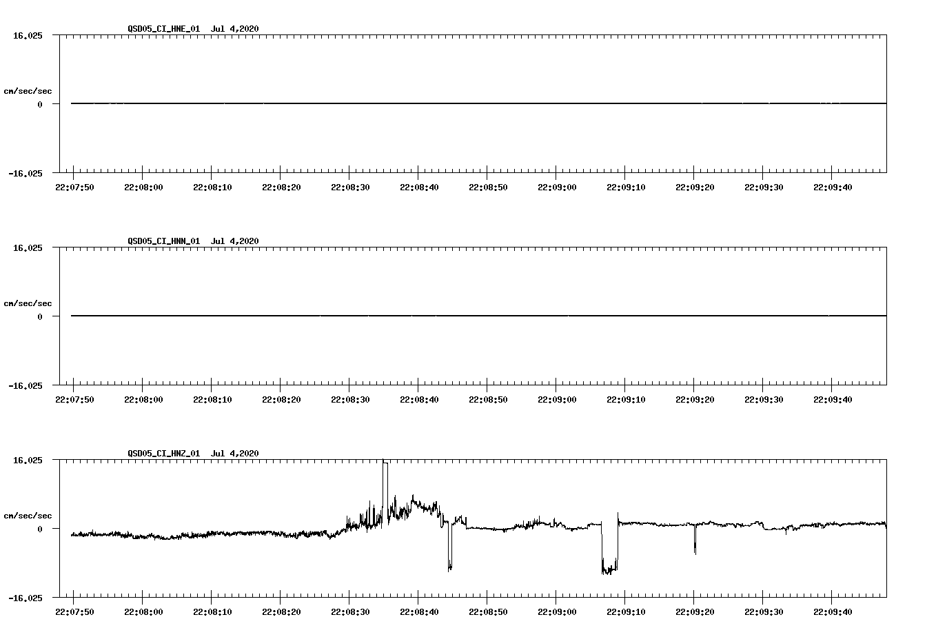The image size is (936, 637).
Task: Pick 22:07:50 time label under HNZ plot
Action: point(74,611)
